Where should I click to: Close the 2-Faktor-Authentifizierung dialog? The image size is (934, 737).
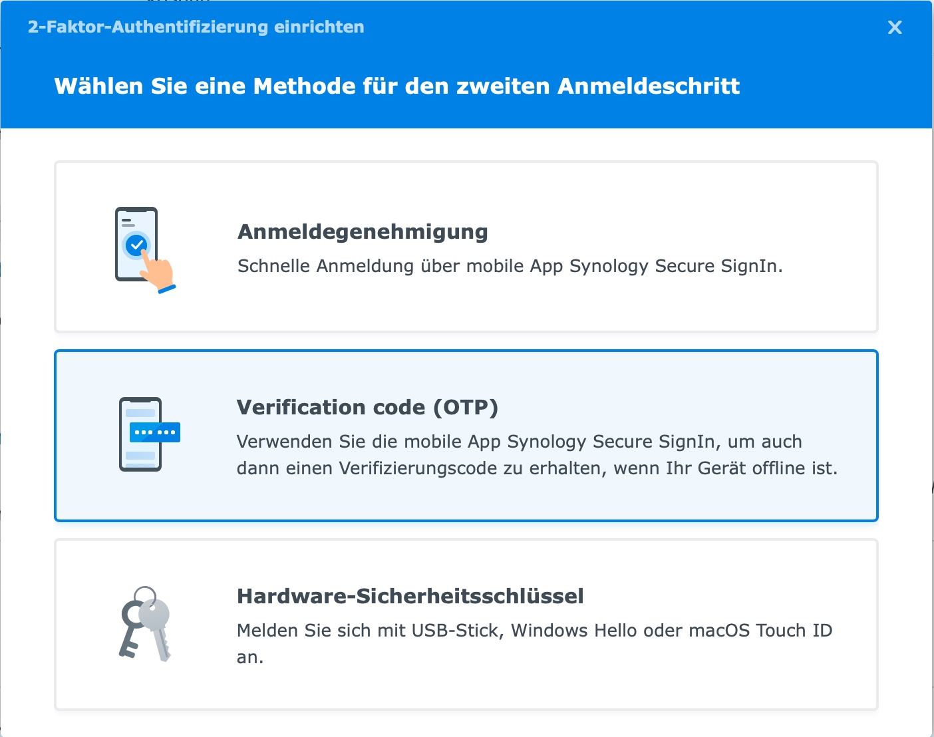click(x=895, y=27)
